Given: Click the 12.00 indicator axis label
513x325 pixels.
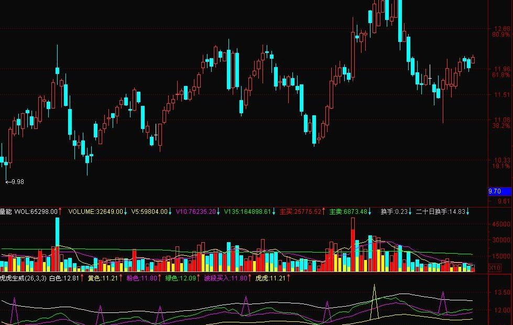Looking at the screenshot, I should [x=502, y=310].
